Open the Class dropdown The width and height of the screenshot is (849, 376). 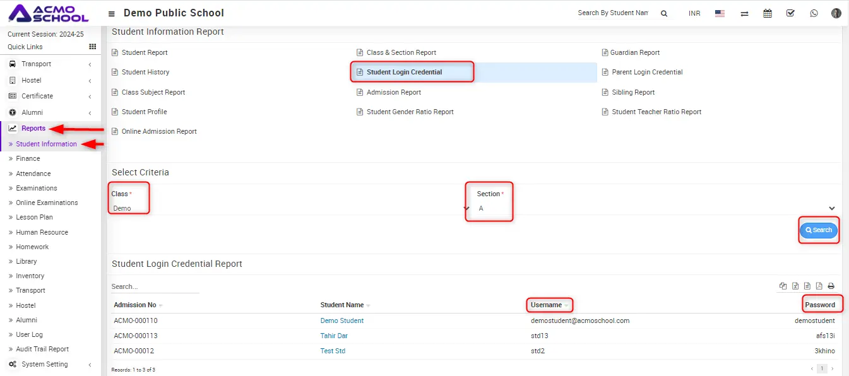(289, 208)
